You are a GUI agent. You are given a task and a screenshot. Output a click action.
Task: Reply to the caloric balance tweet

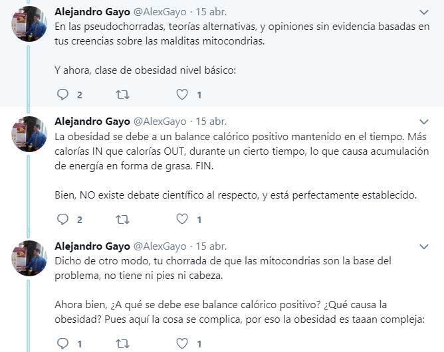tap(63, 219)
